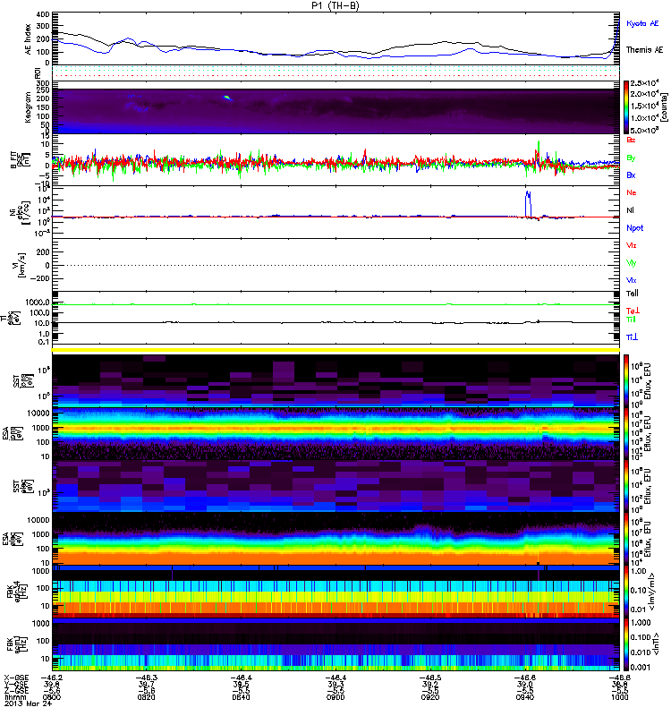Select the red Ne legend label
671x716 pixels.
pos(632,192)
